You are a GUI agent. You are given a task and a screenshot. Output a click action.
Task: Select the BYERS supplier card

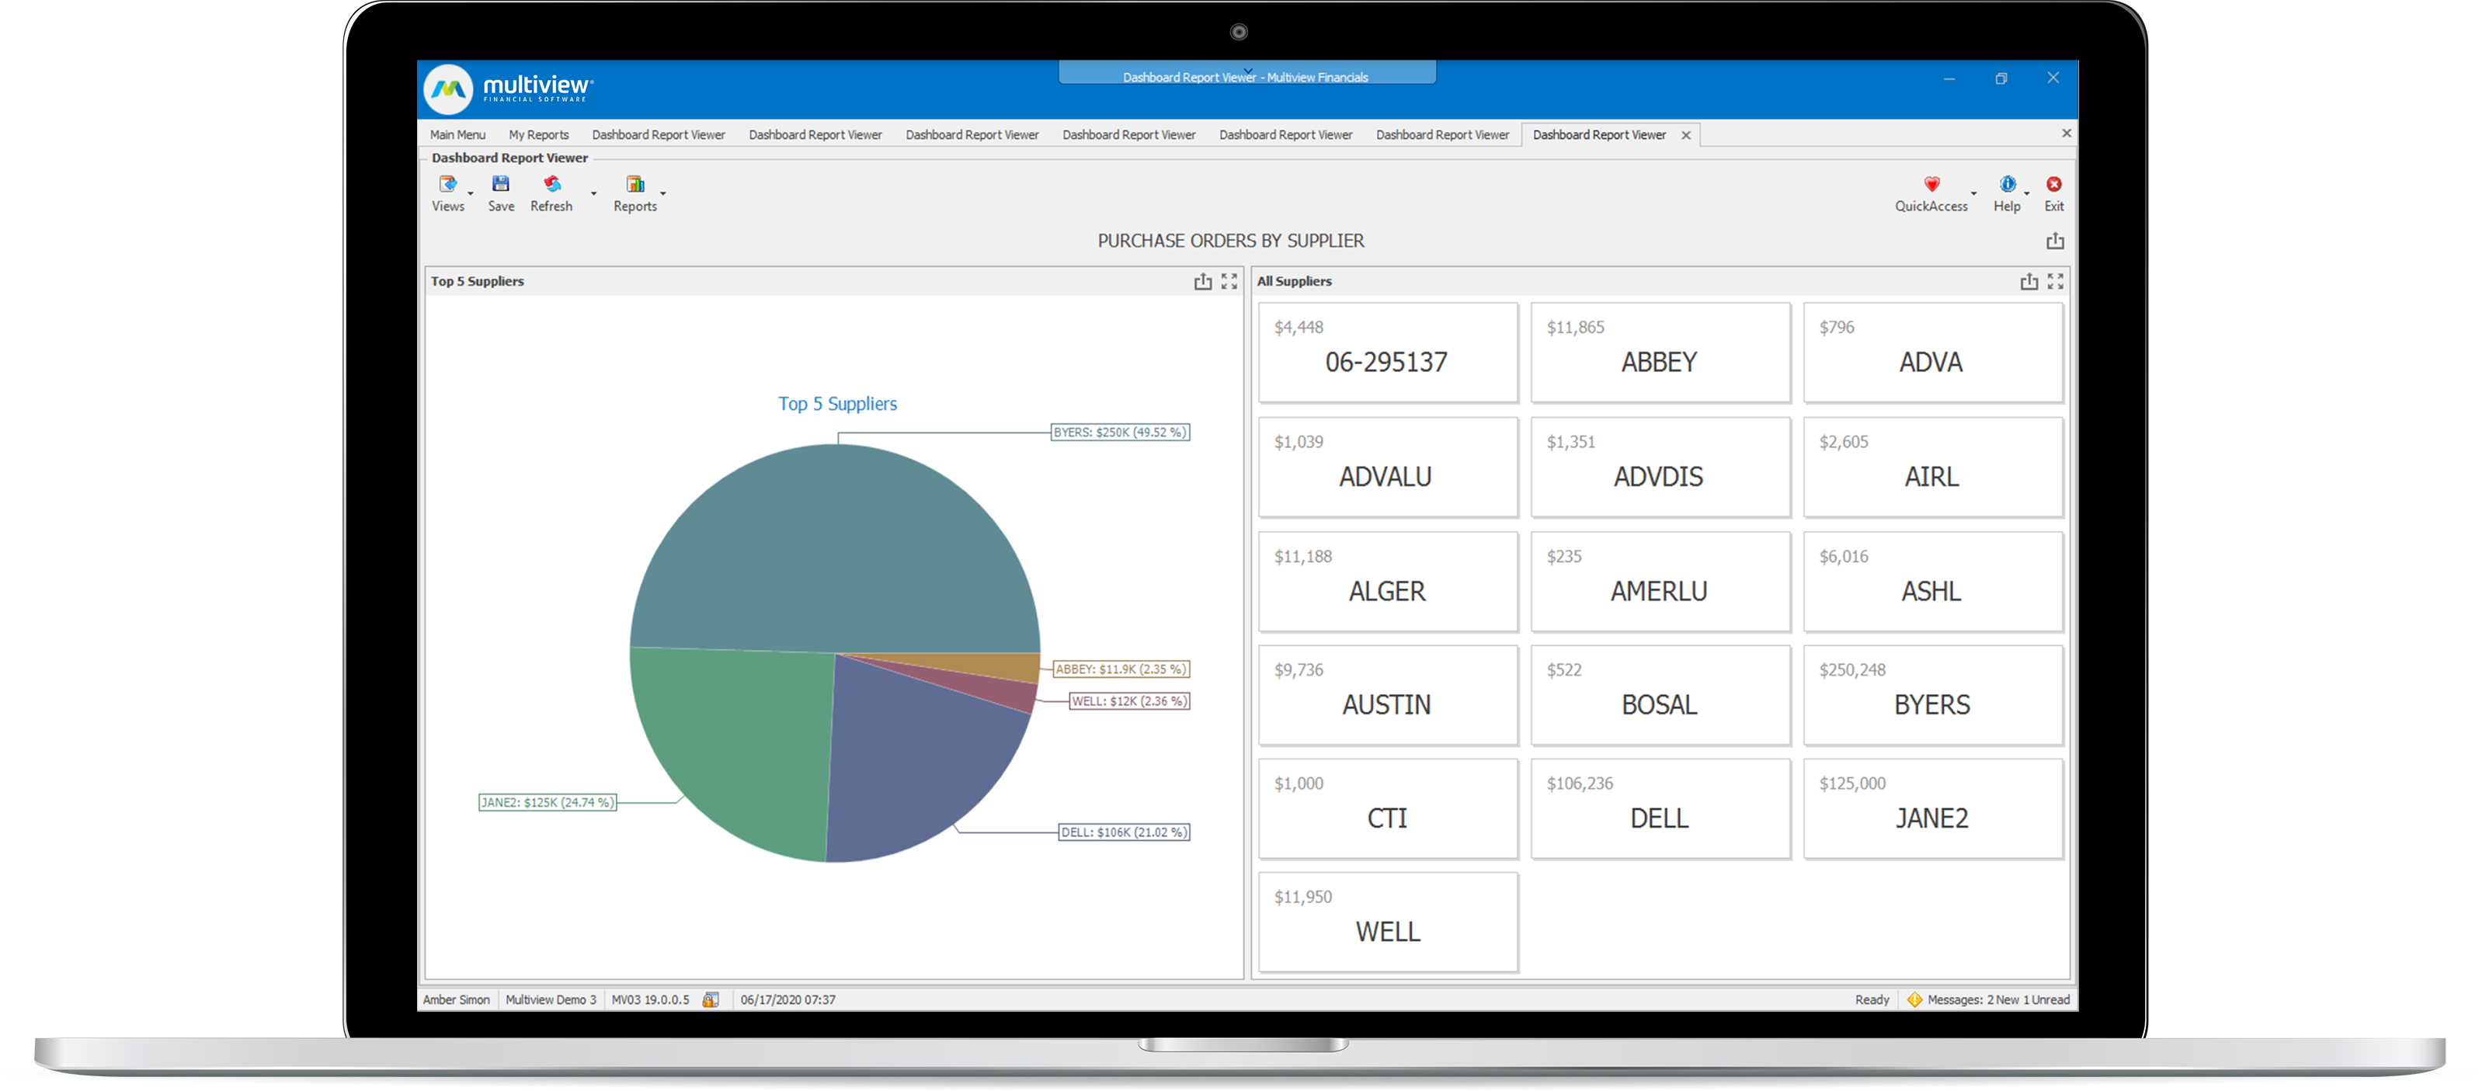coord(1931,695)
